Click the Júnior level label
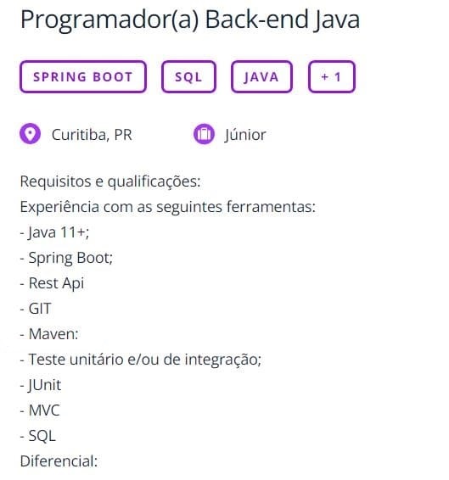449x480 pixels. (245, 135)
